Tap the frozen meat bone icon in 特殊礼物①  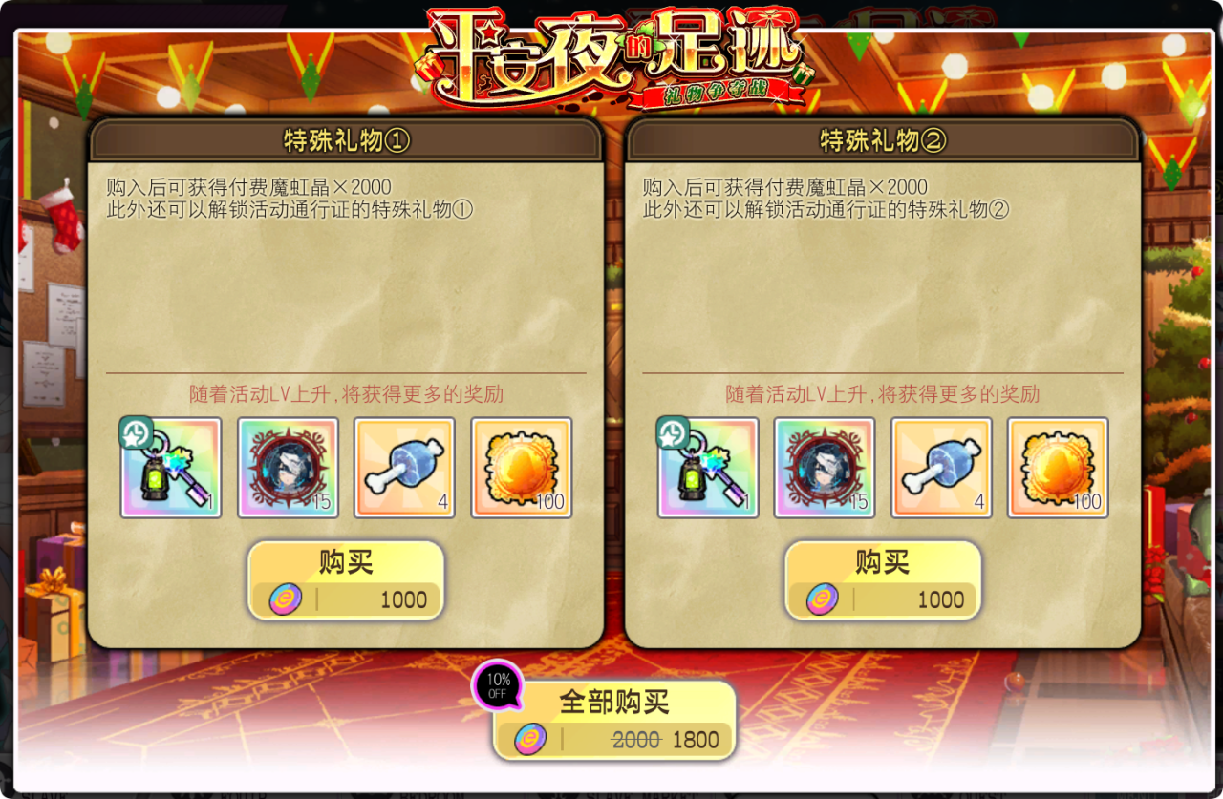point(404,468)
